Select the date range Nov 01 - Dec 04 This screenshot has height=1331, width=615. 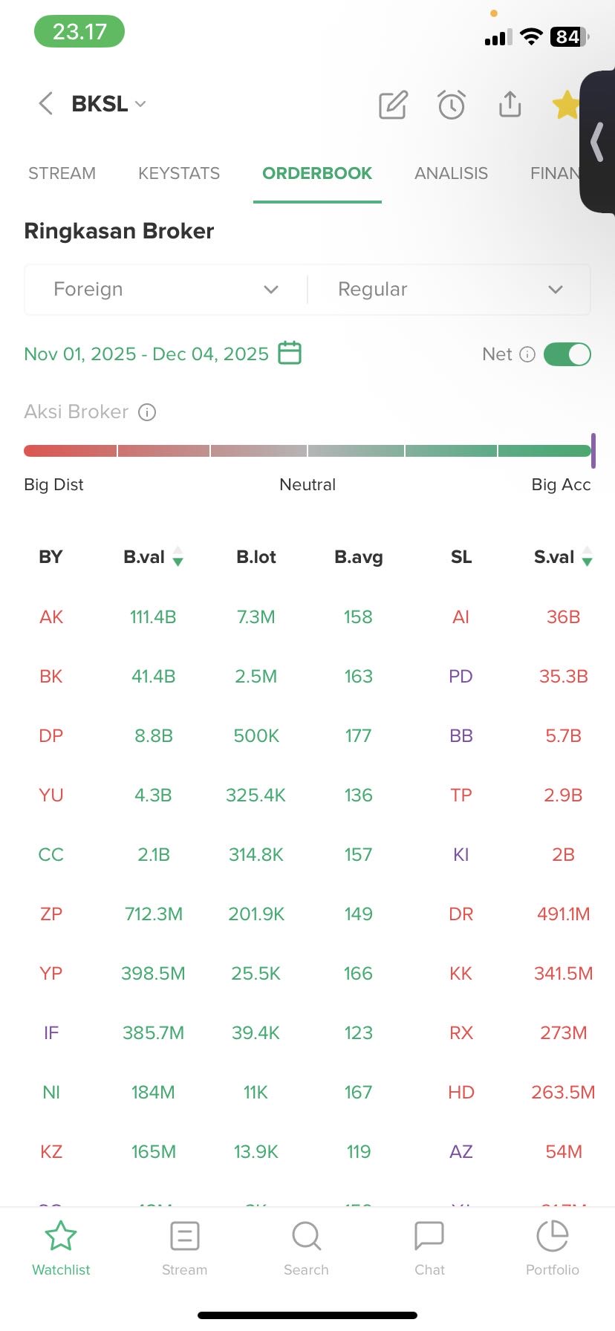click(146, 354)
